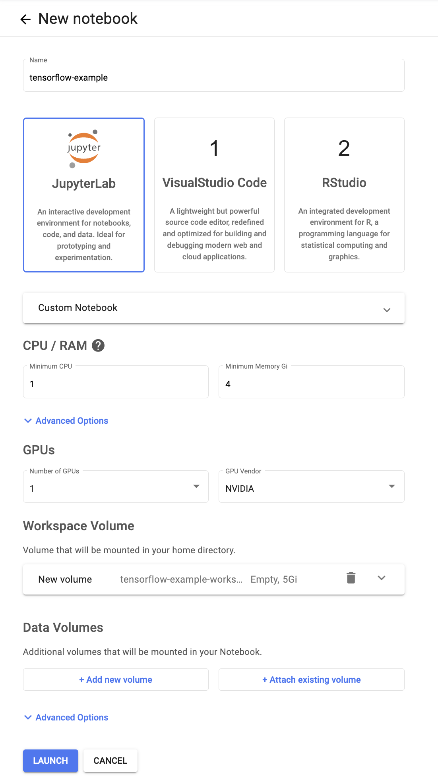The height and width of the screenshot is (784, 438).
Task: Expand the Custom Notebook panel
Action: click(214, 308)
